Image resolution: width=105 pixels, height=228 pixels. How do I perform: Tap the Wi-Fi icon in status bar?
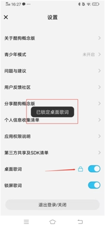pyautogui.click(x=89, y=4)
